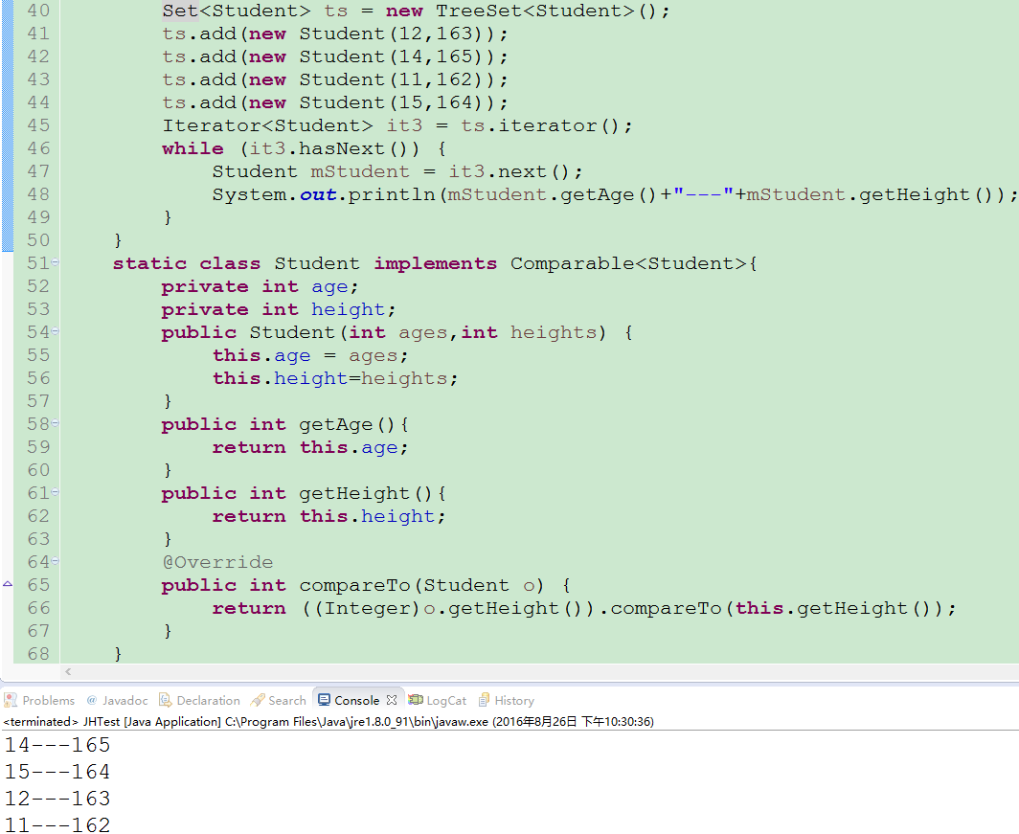The height and width of the screenshot is (834, 1019).
Task: Click the while keyword on line 46
Action: pos(193,148)
